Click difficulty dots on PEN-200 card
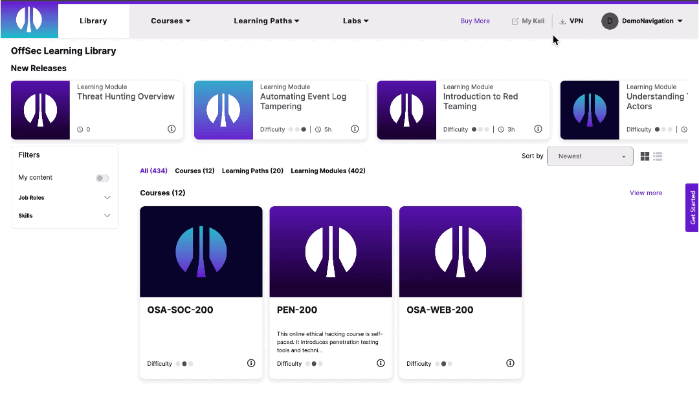 314,364
